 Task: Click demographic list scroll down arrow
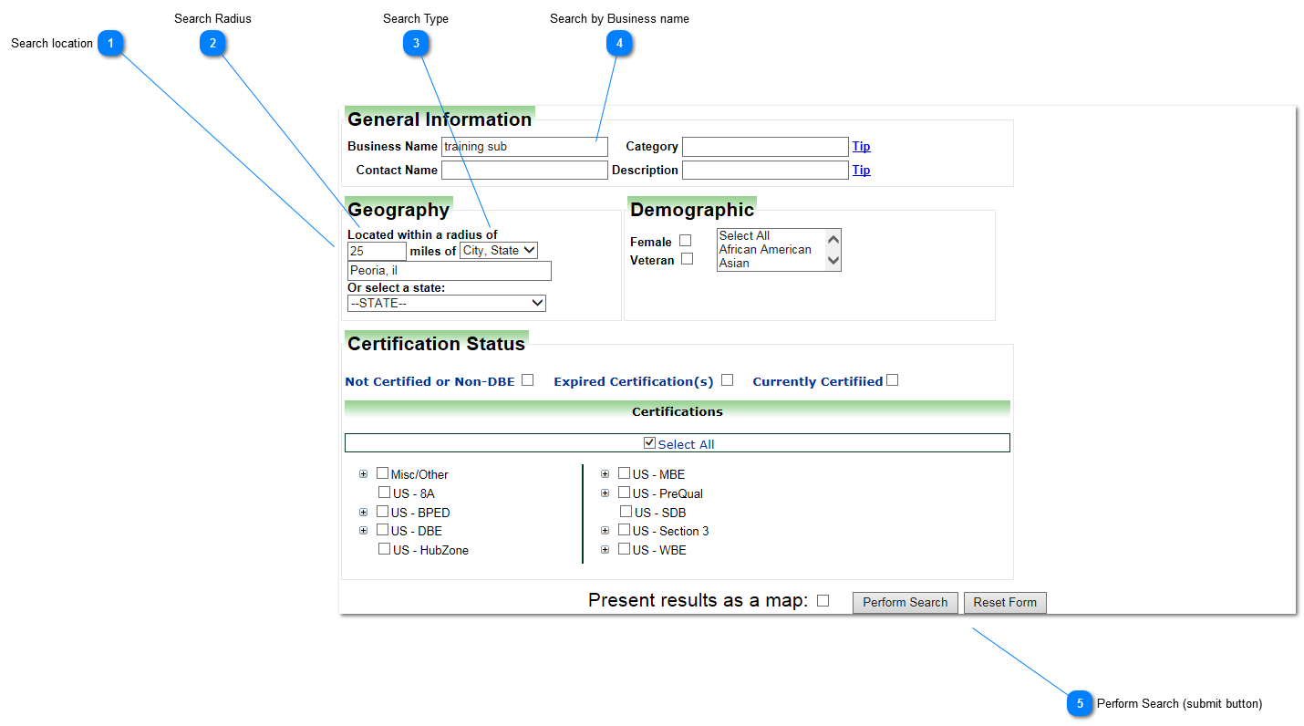click(833, 261)
